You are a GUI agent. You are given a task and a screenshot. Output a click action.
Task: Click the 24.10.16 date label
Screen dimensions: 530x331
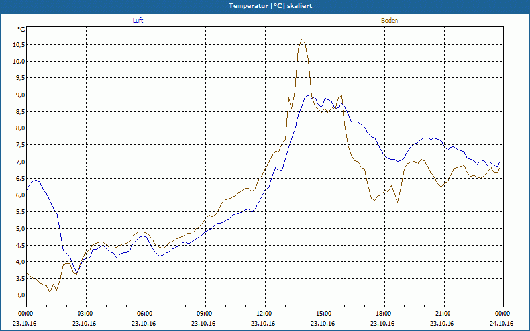pos(503,324)
